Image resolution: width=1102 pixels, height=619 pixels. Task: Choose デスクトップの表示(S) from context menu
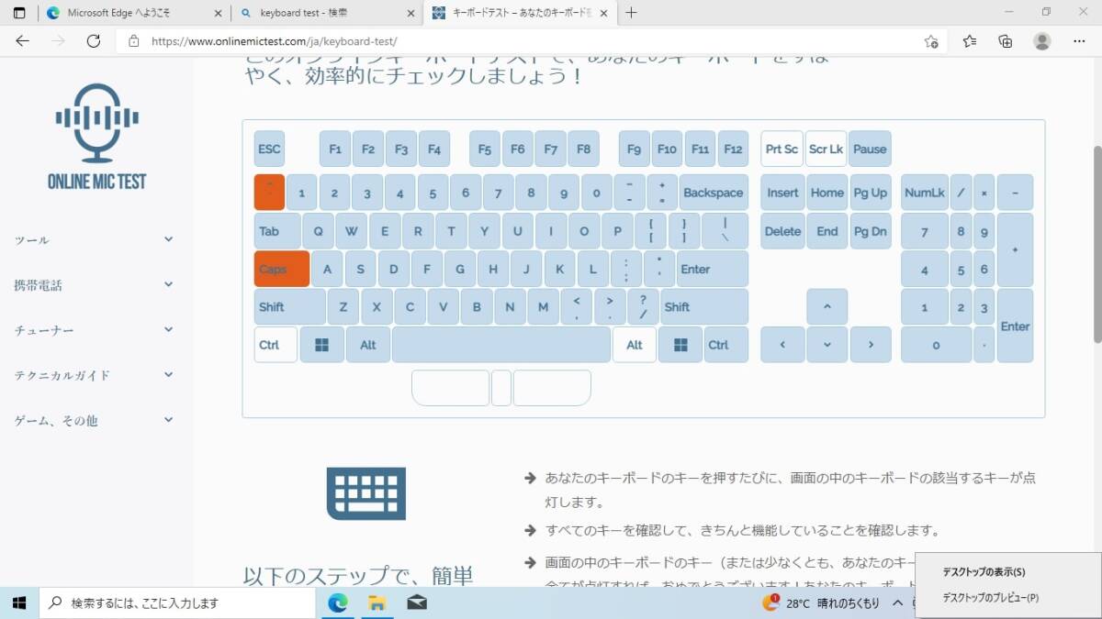tap(1009, 571)
